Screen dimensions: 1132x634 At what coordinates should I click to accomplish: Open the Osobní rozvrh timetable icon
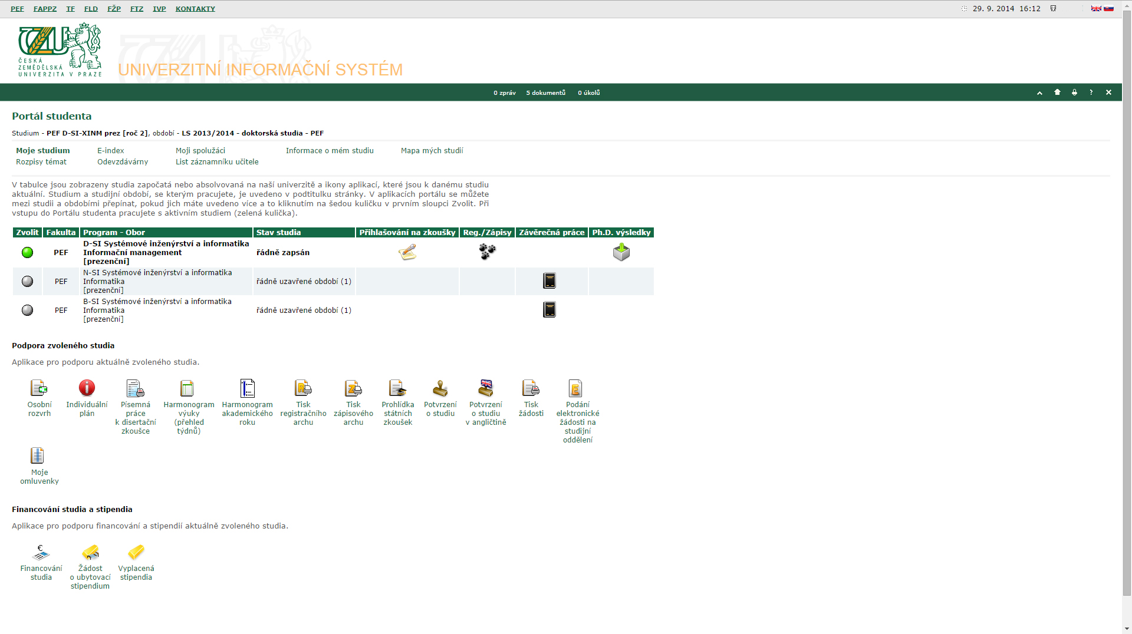(39, 388)
